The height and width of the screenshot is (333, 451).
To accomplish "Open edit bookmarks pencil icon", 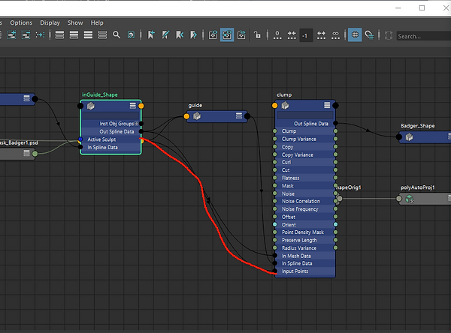I will click(165, 35).
